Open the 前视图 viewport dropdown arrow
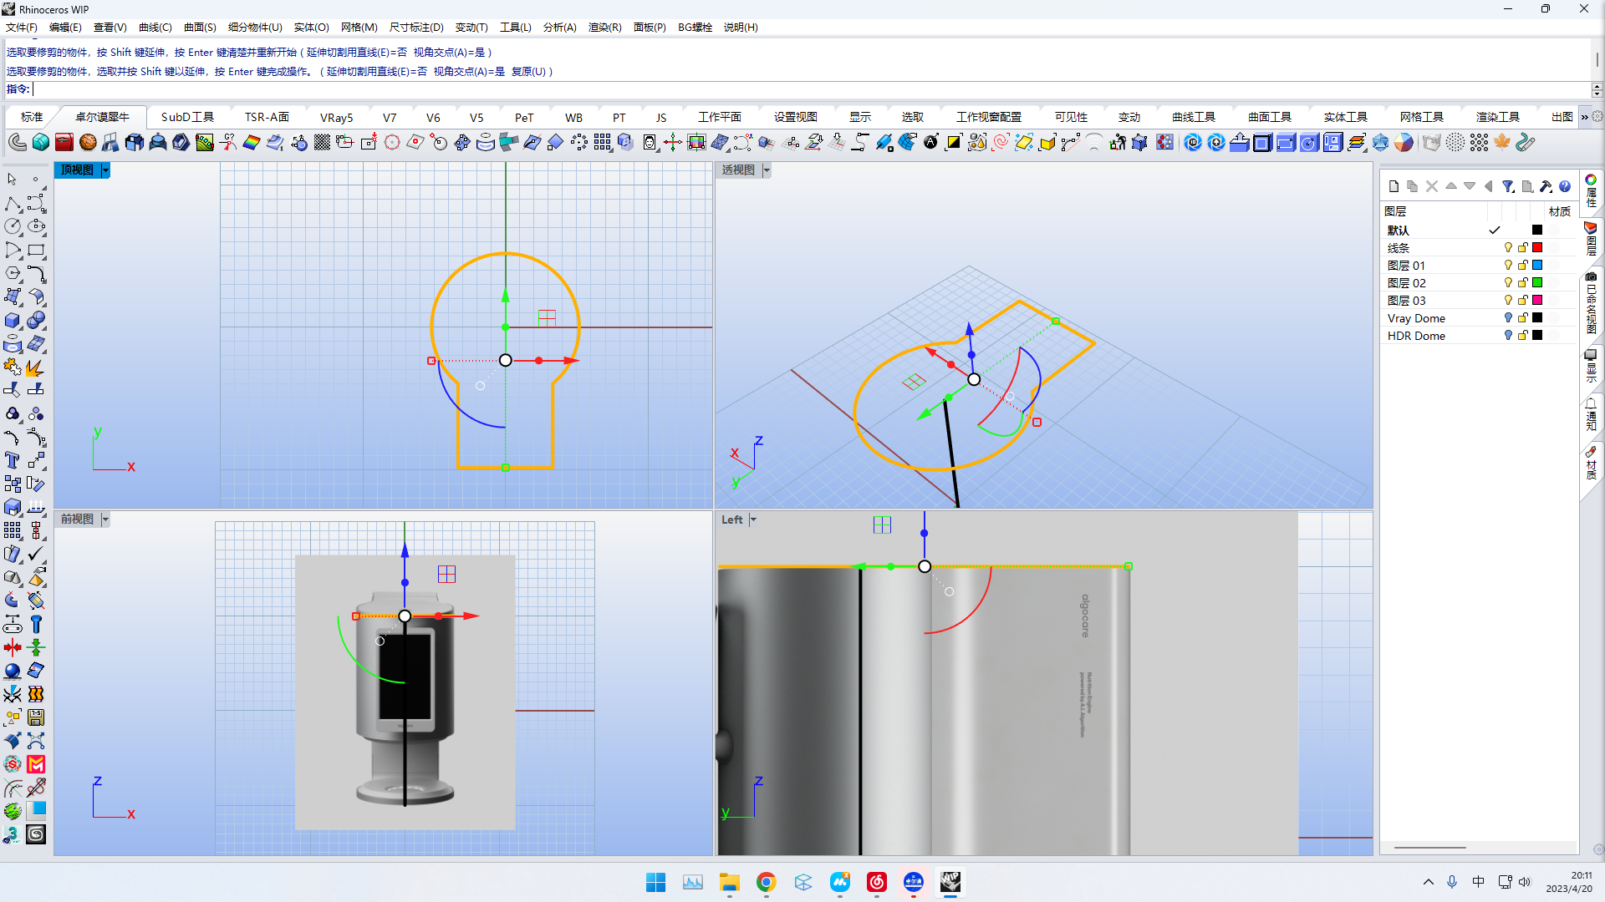The height and width of the screenshot is (902, 1605). click(x=105, y=519)
